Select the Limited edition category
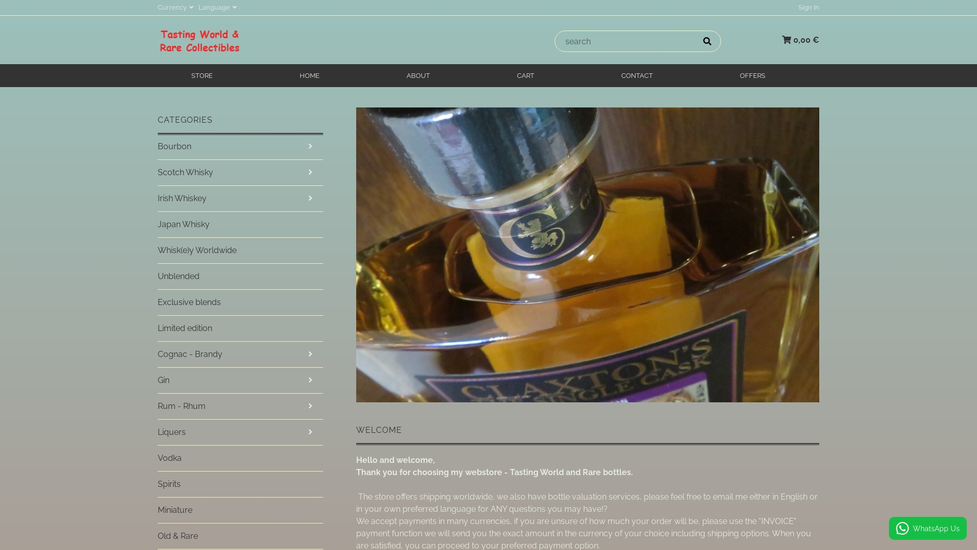Screen dimensions: 977x550 click(x=185, y=328)
